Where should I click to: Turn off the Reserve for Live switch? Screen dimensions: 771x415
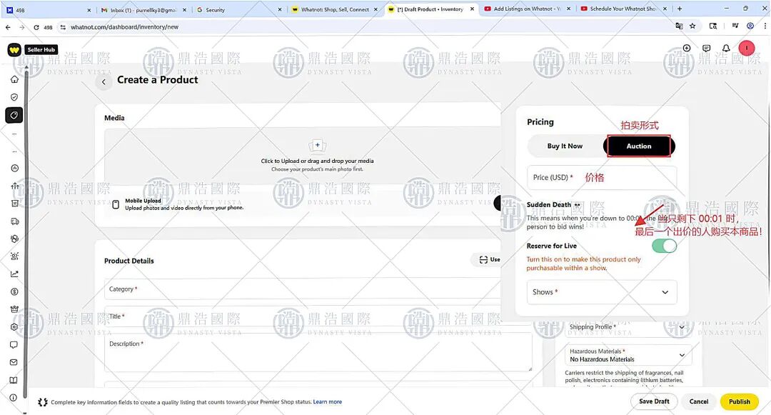click(x=665, y=246)
